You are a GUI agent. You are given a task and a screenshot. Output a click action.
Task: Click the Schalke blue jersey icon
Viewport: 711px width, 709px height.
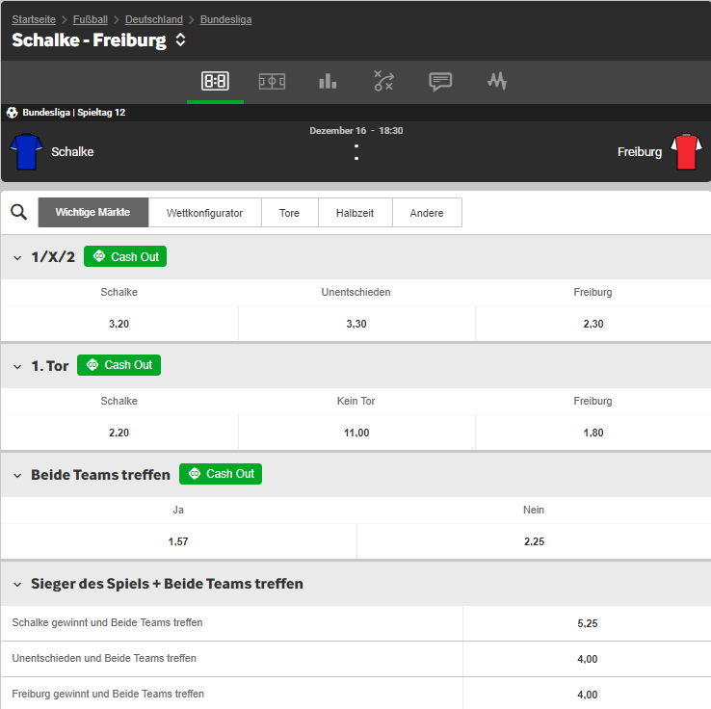tap(26, 151)
